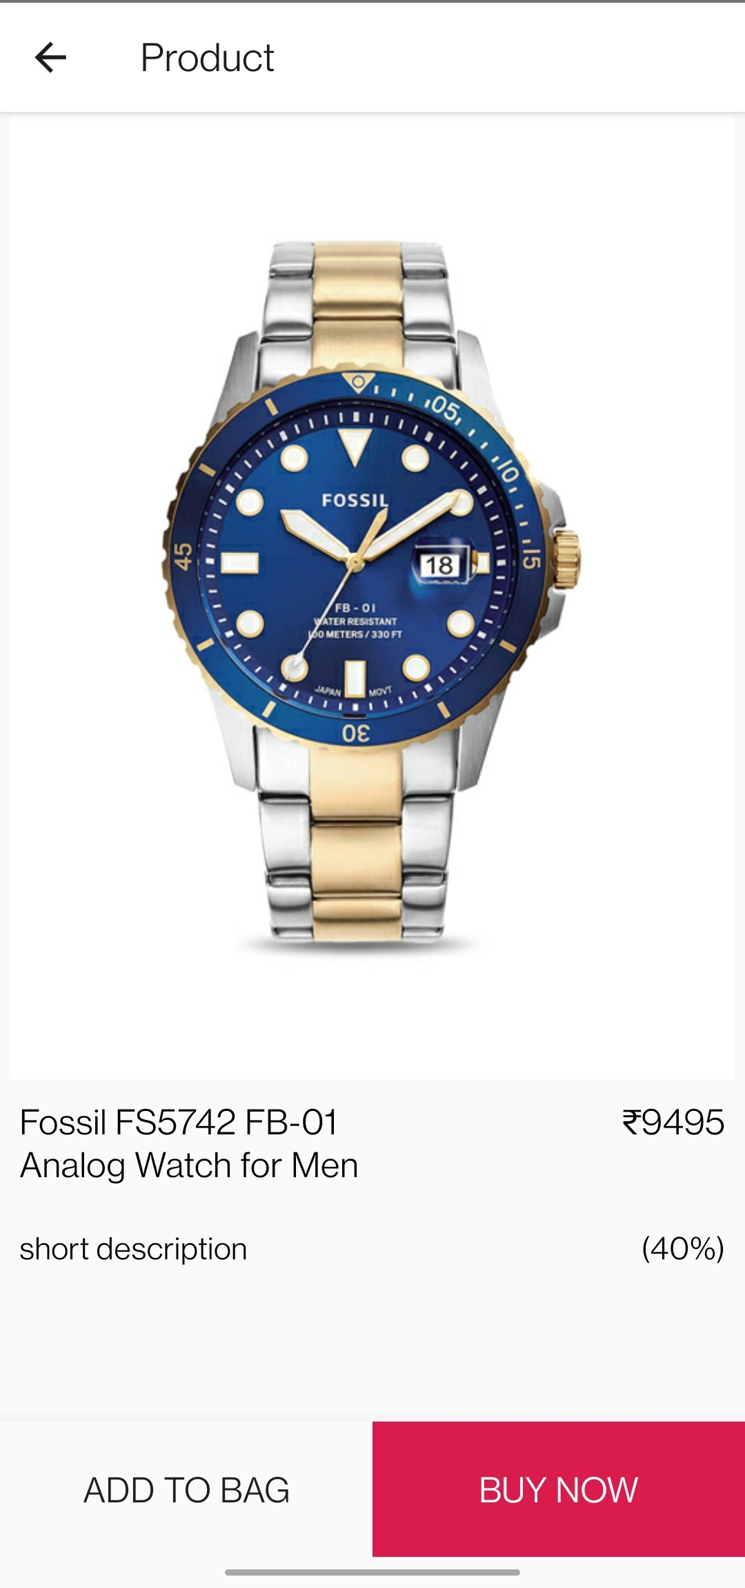The image size is (745, 1588).
Task: Click the FB-01 text on the dial
Action: pos(355,608)
